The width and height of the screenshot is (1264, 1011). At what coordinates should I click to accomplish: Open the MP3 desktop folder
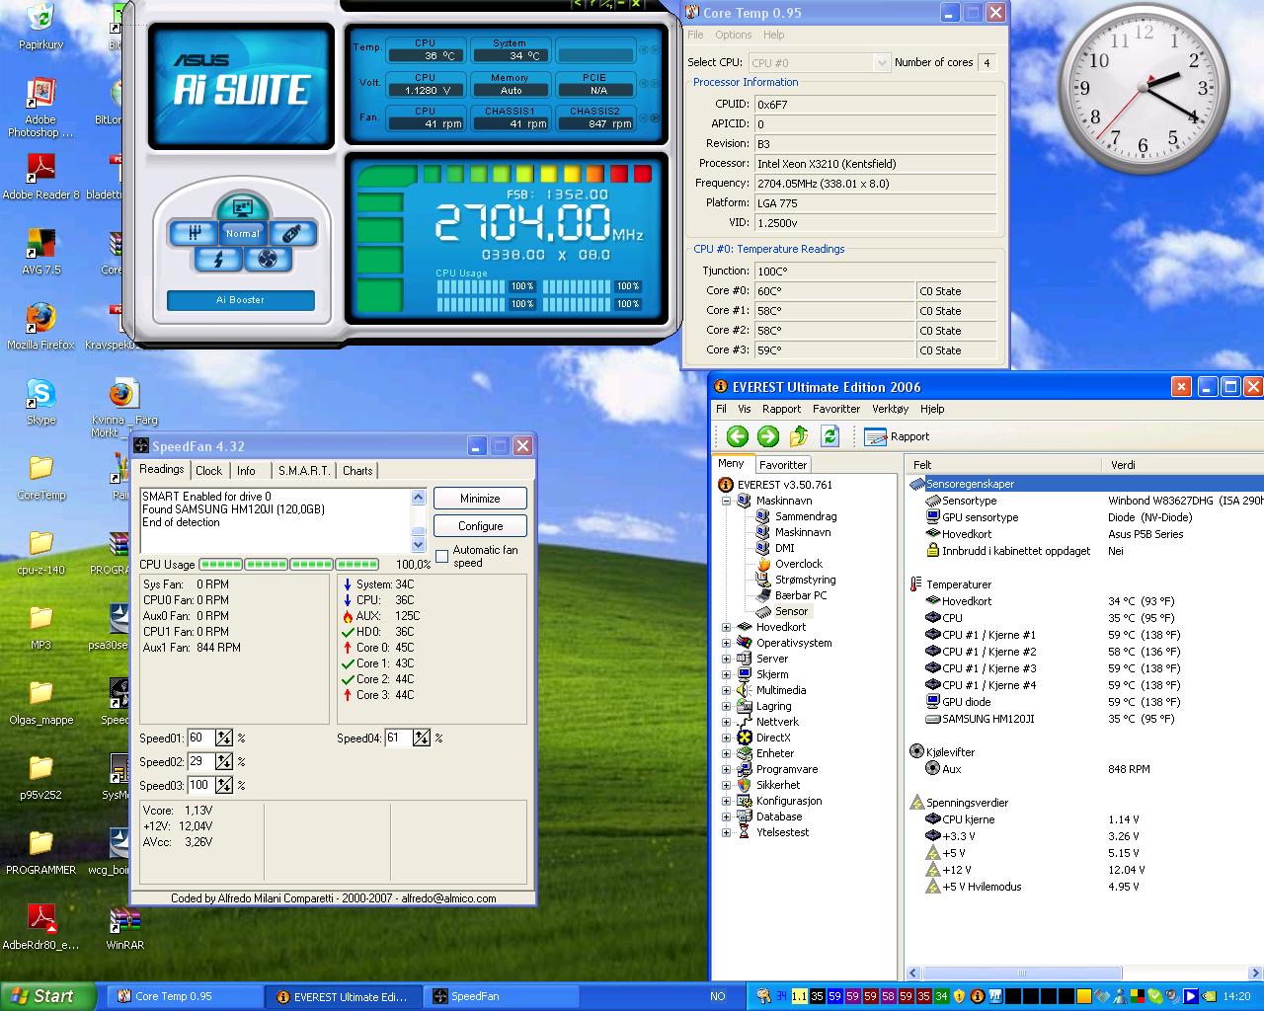[x=40, y=628]
